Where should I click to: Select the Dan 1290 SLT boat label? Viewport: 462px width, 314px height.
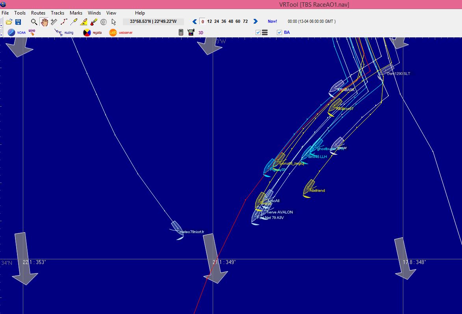point(398,74)
